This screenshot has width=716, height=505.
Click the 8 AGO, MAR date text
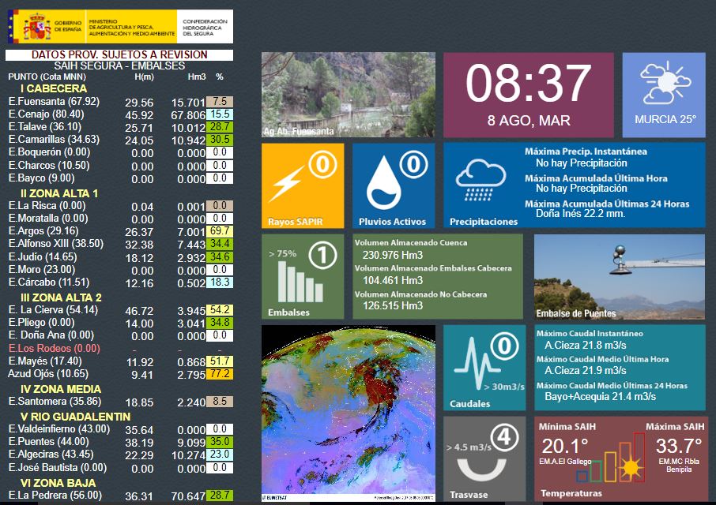[x=529, y=120]
